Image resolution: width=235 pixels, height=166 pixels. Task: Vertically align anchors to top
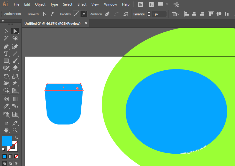point(211,14)
